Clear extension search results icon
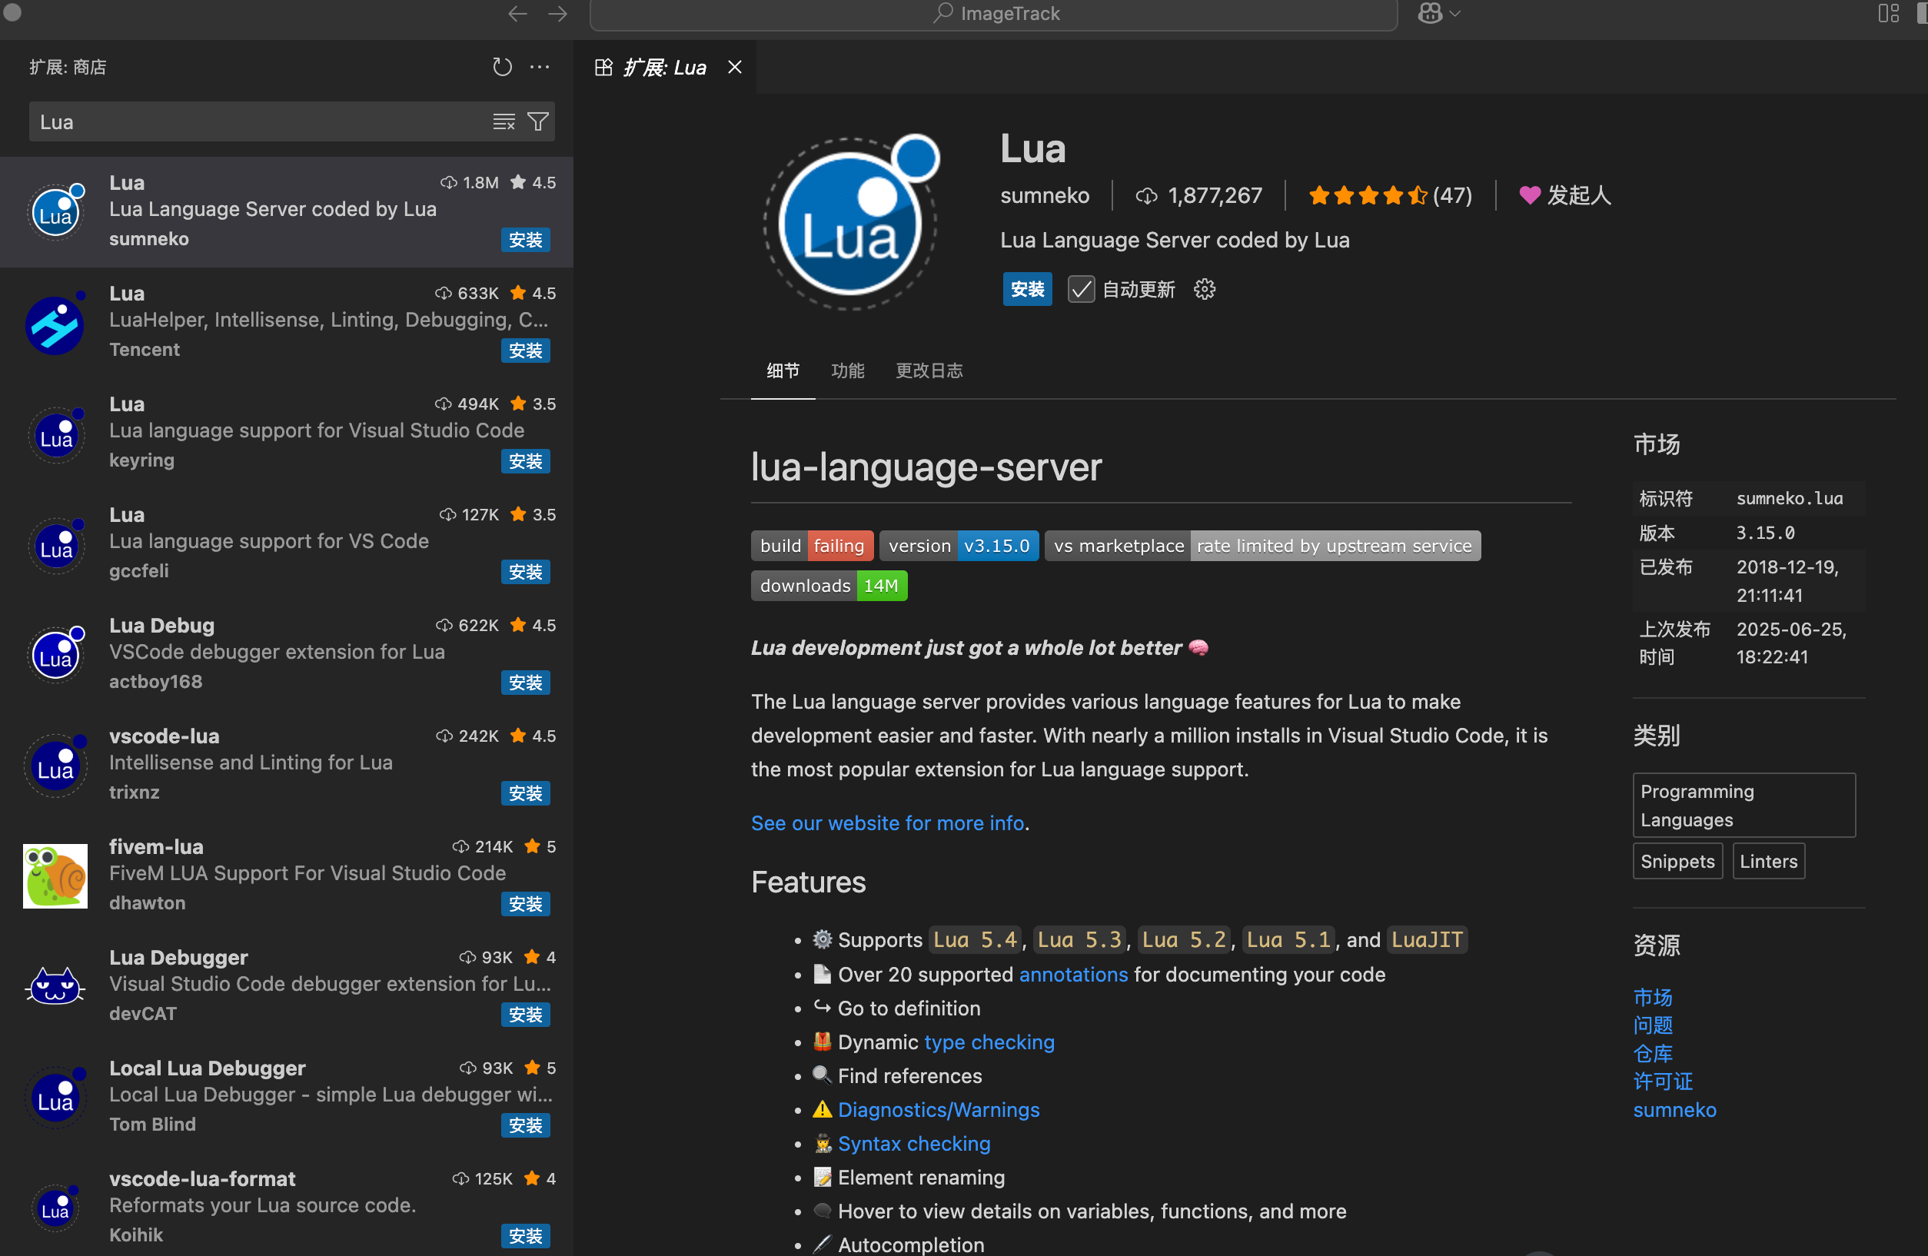The height and width of the screenshot is (1256, 1928). pos(504,121)
